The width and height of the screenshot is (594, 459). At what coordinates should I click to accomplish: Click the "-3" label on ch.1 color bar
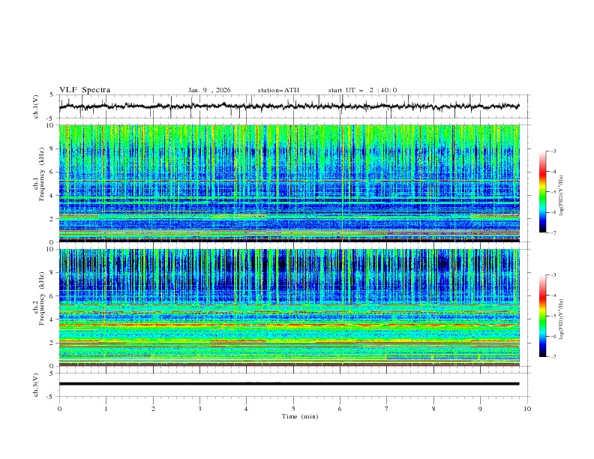click(x=553, y=151)
